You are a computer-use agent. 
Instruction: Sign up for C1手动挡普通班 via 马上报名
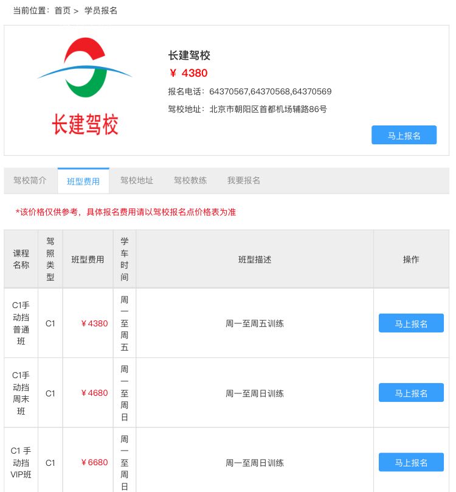click(411, 323)
